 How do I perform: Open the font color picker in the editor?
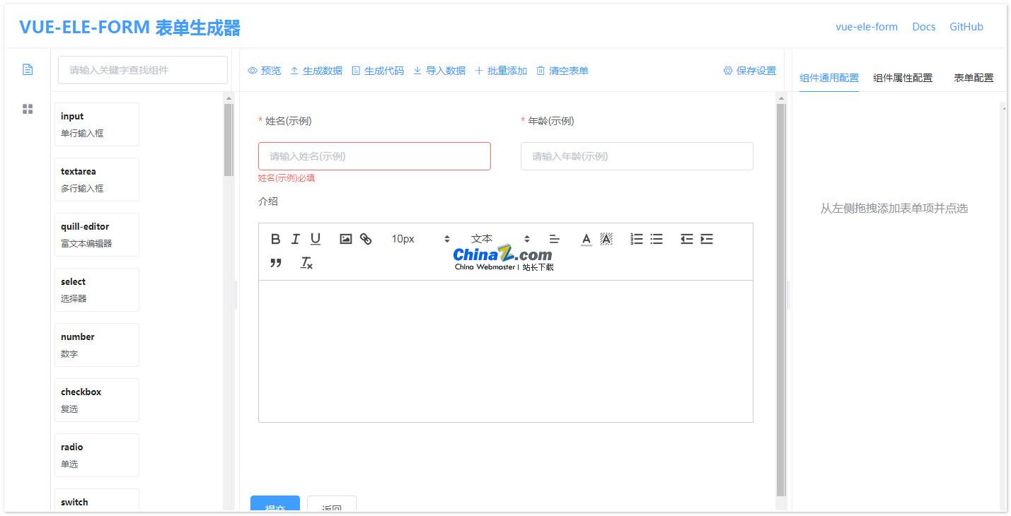tap(586, 239)
